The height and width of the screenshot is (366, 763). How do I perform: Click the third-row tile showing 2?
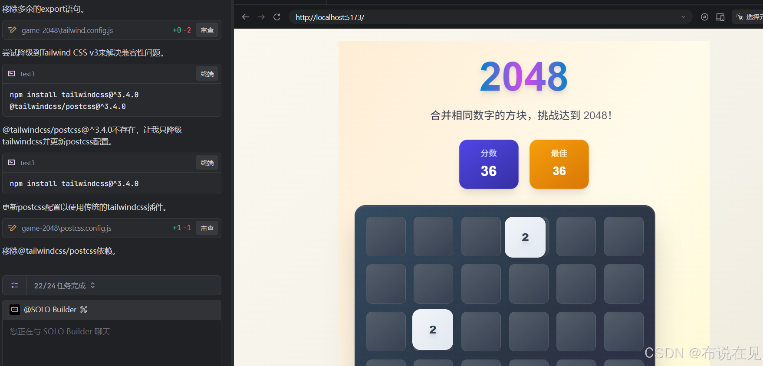pyautogui.click(x=433, y=330)
